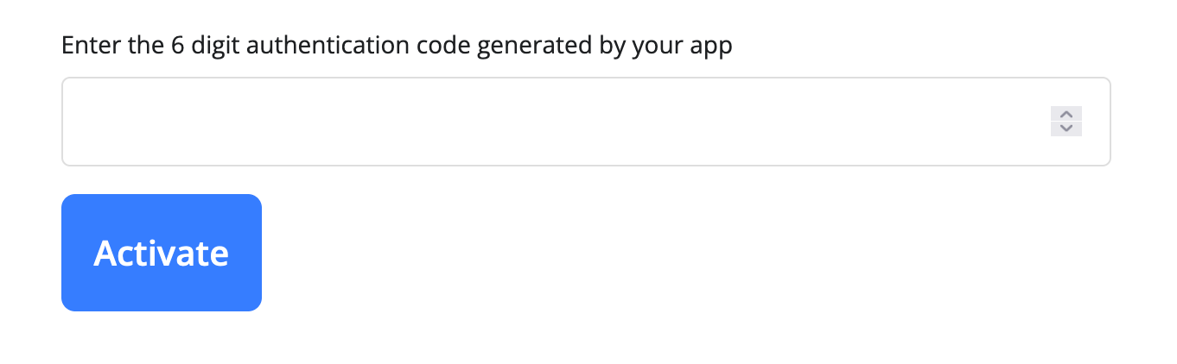This screenshot has width=1177, height=364.
Task: Step the code value up by one
Action: point(1066,114)
